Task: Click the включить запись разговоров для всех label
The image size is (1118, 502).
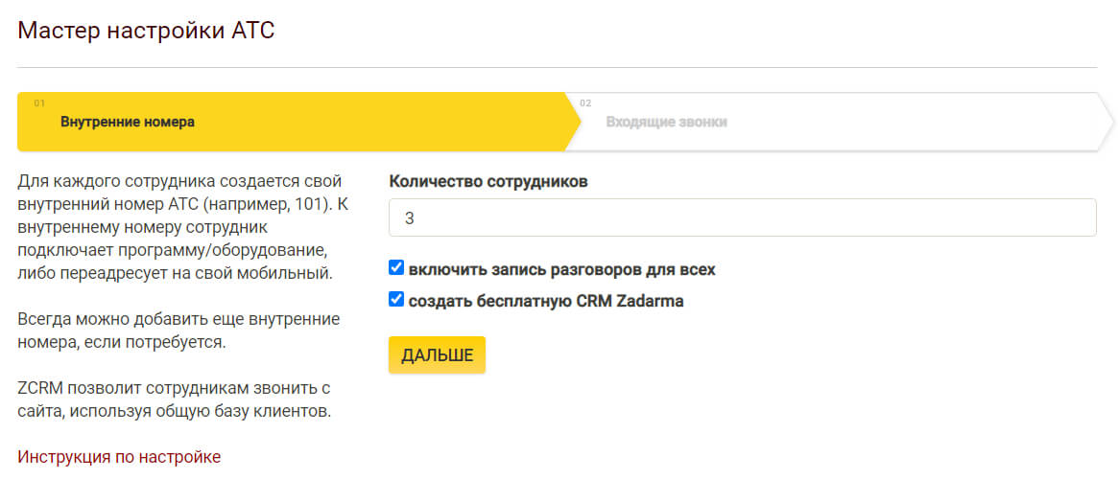Action: click(561, 269)
